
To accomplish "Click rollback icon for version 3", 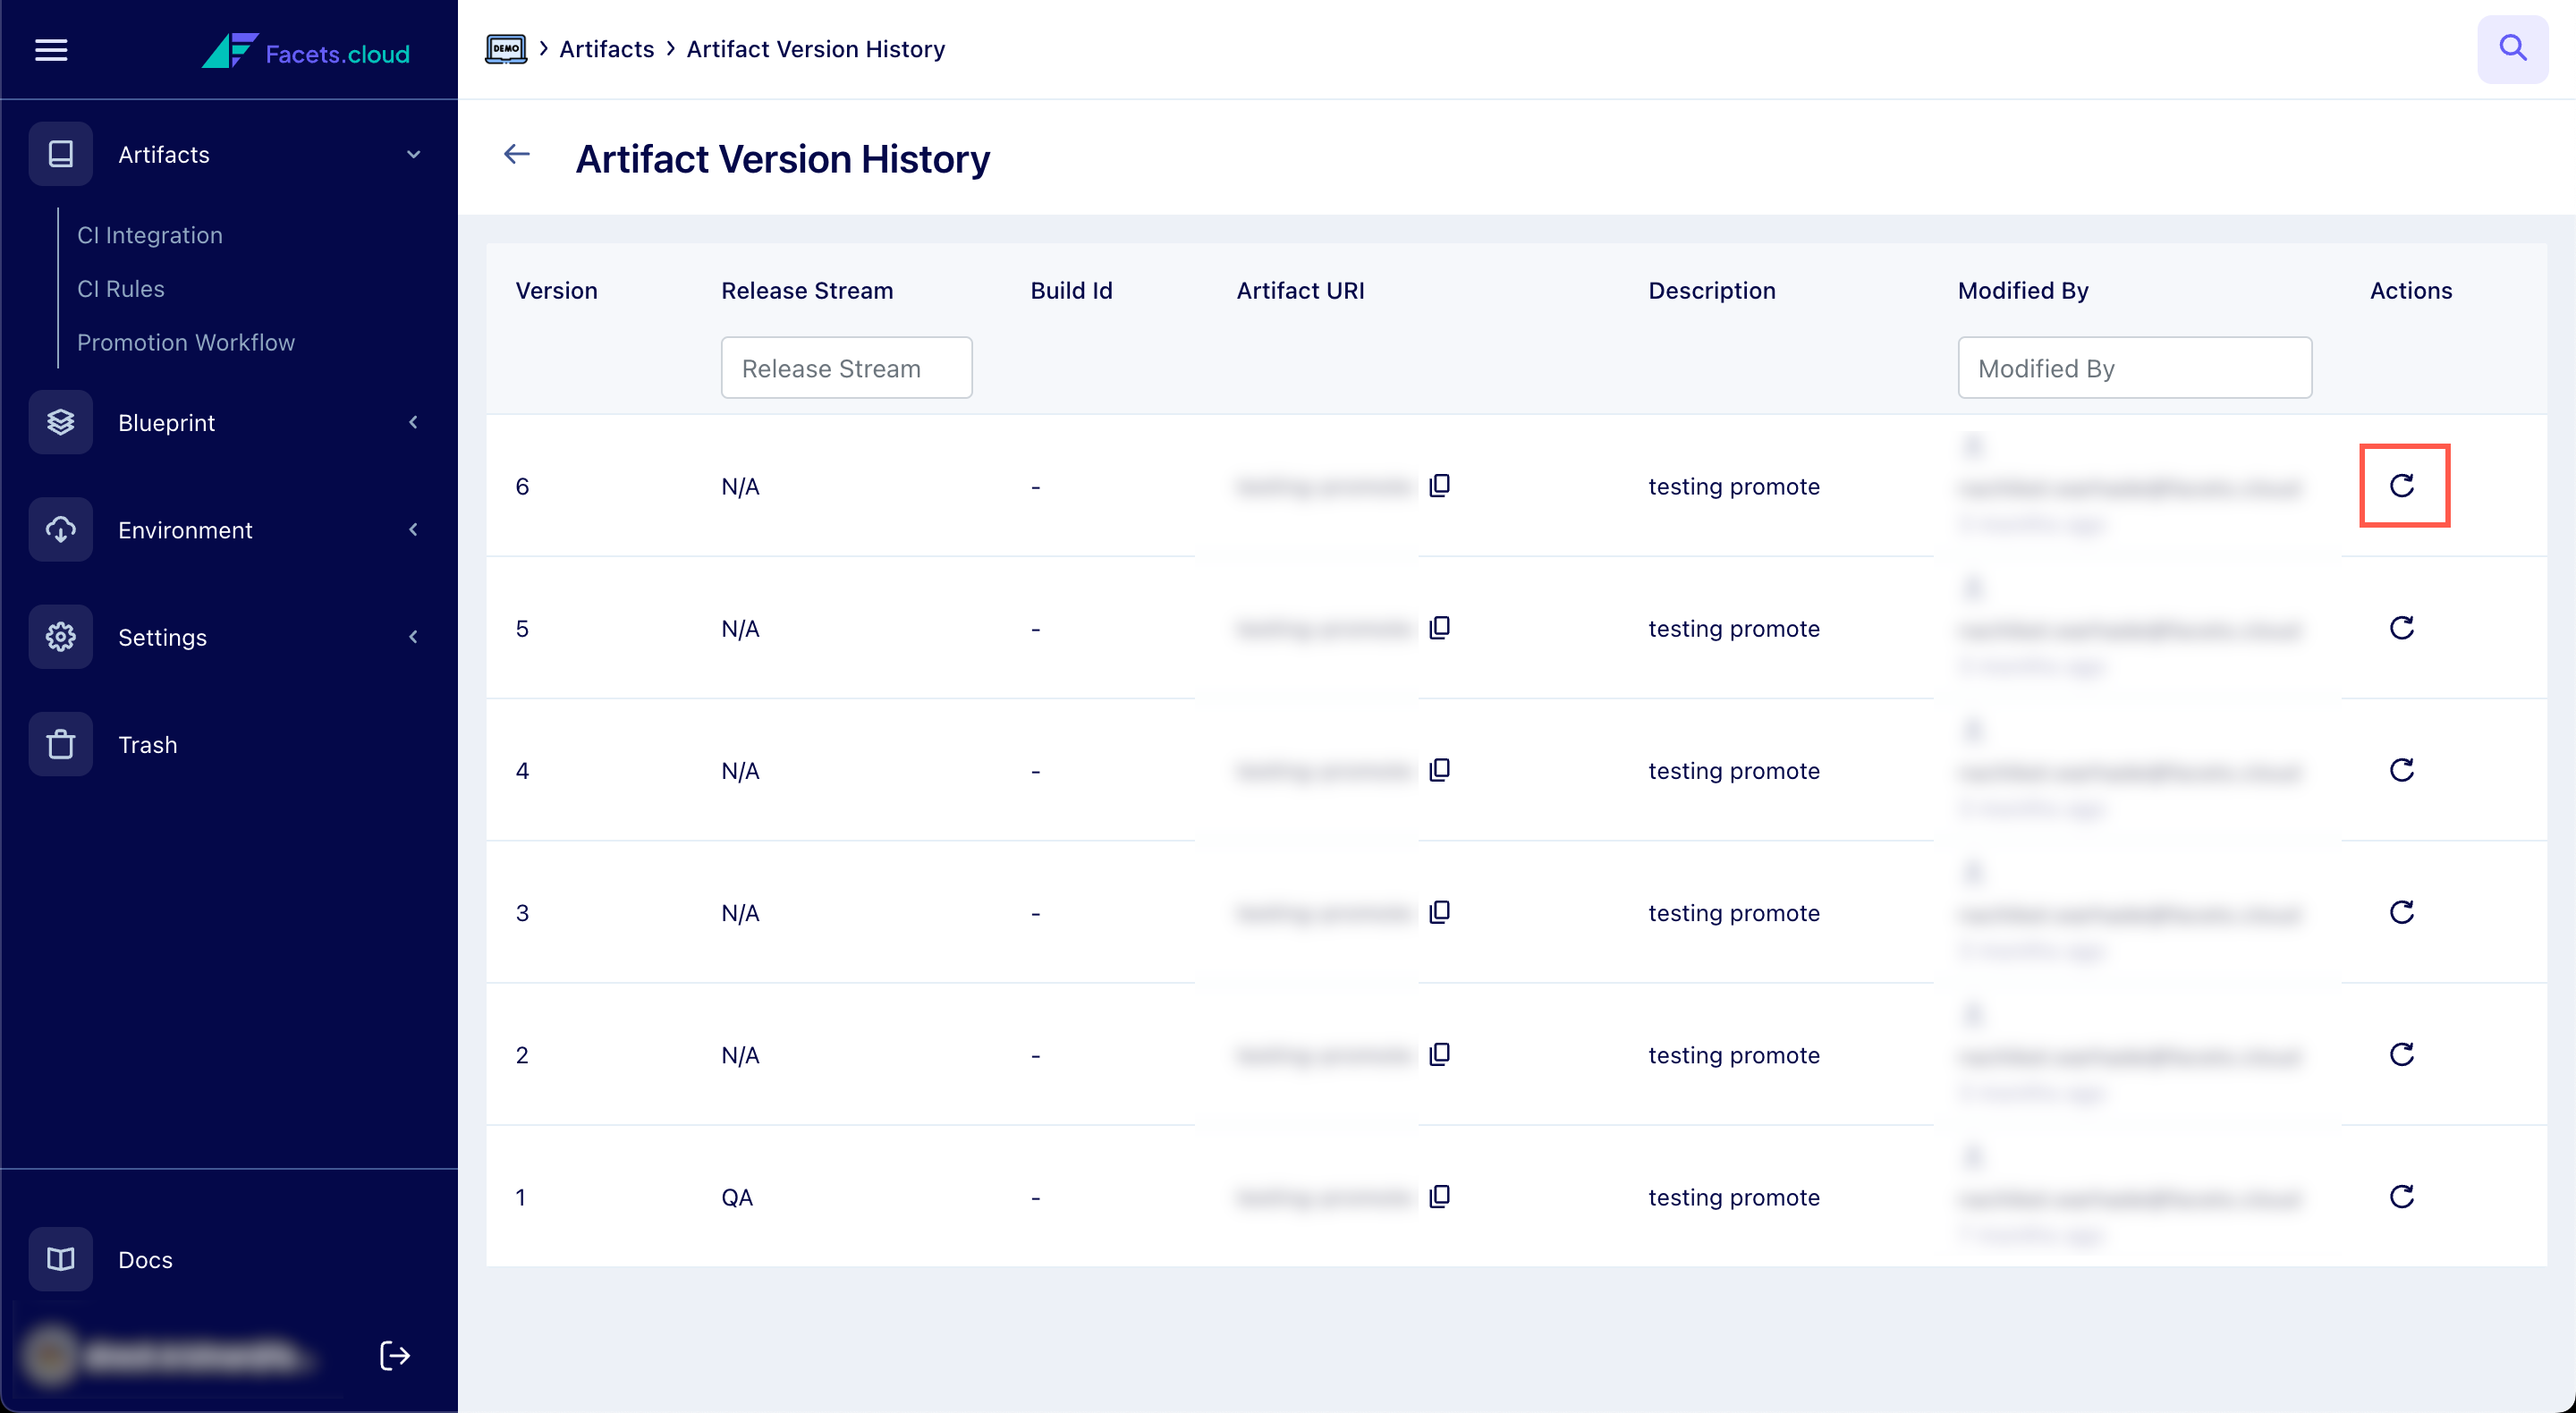I will click(2402, 912).
